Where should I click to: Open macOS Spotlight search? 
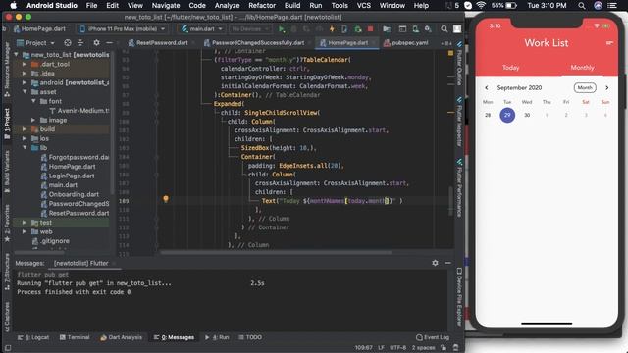pyautogui.click(x=582, y=6)
